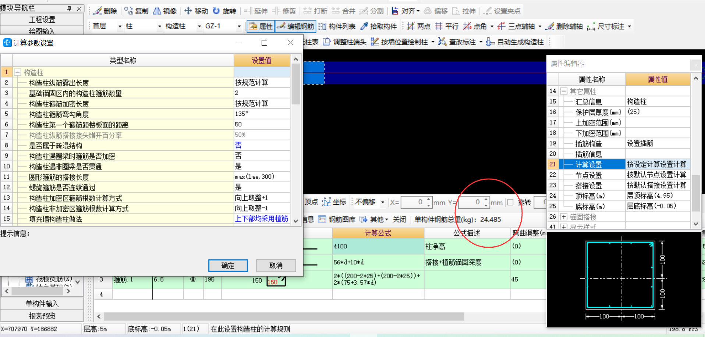
Task: Open the 不偏移 offset mode dropdown
Action: point(383,202)
